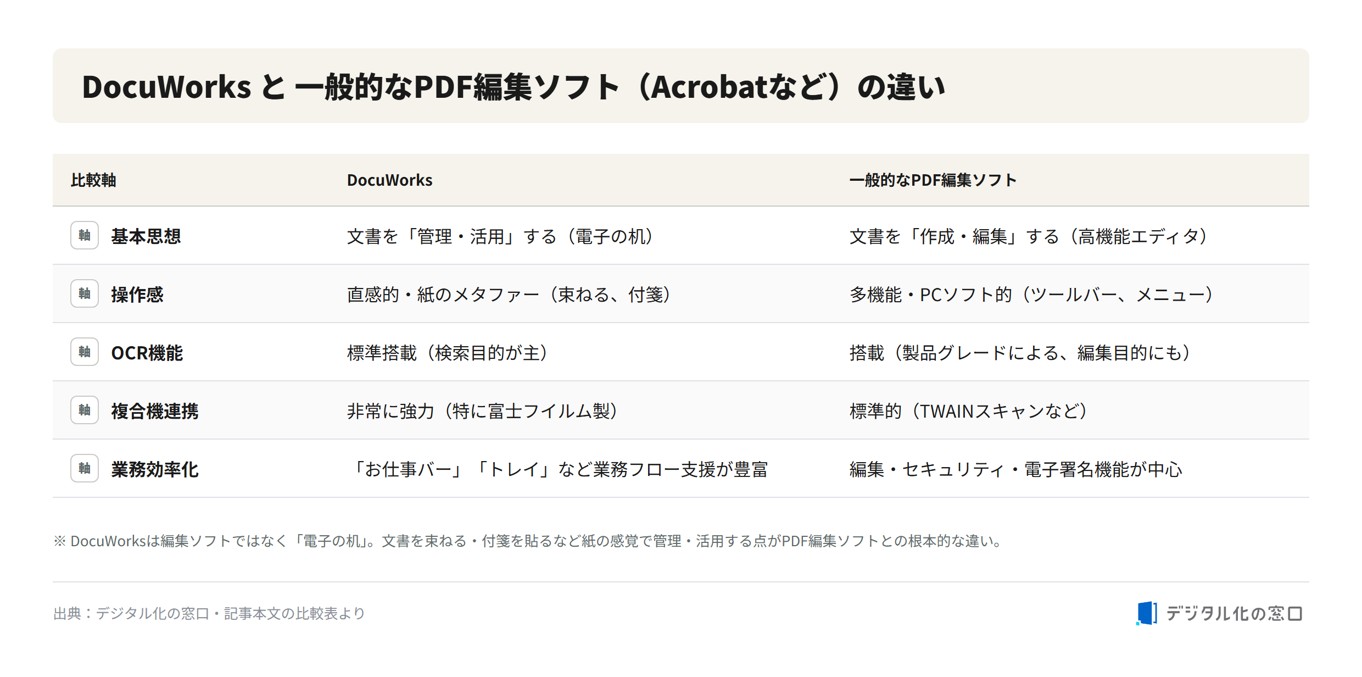This screenshot has height=677, width=1362.
Task: Select the title text about DocuWorks and PDF software
Action: pos(513,87)
